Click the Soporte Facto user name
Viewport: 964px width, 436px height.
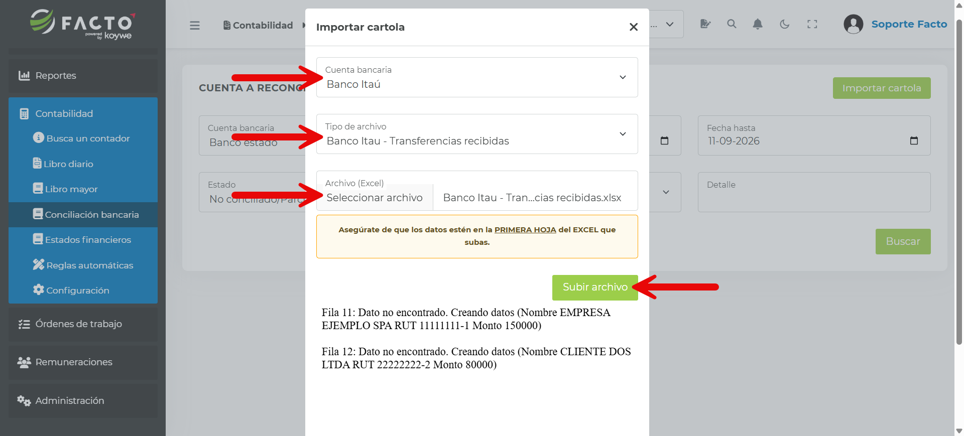tap(909, 24)
